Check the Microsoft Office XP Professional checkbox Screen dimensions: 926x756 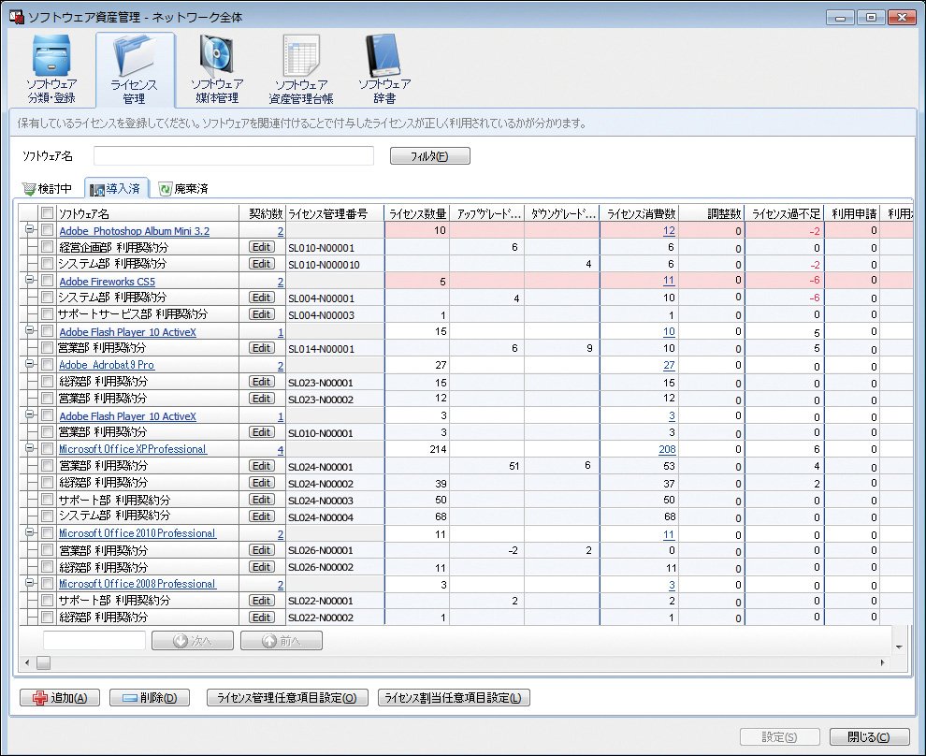coord(48,449)
